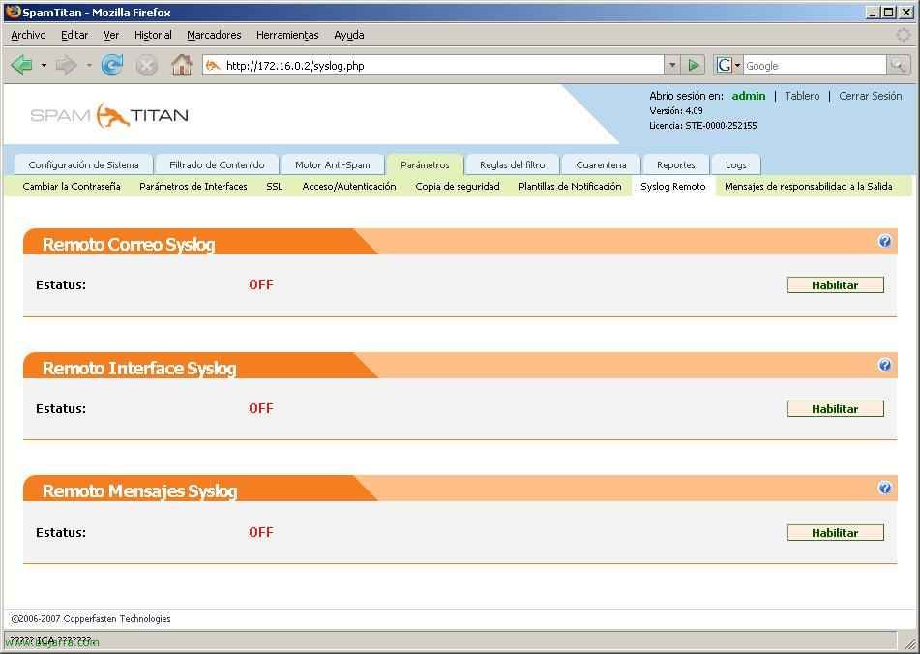920x654 pixels.
Task: Open the Ver menu
Action: [111, 35]
